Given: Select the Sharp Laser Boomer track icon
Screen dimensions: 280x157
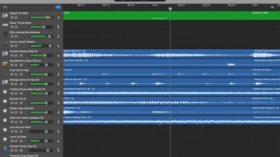Looking at the screenshot, I should tap(5, 110).
